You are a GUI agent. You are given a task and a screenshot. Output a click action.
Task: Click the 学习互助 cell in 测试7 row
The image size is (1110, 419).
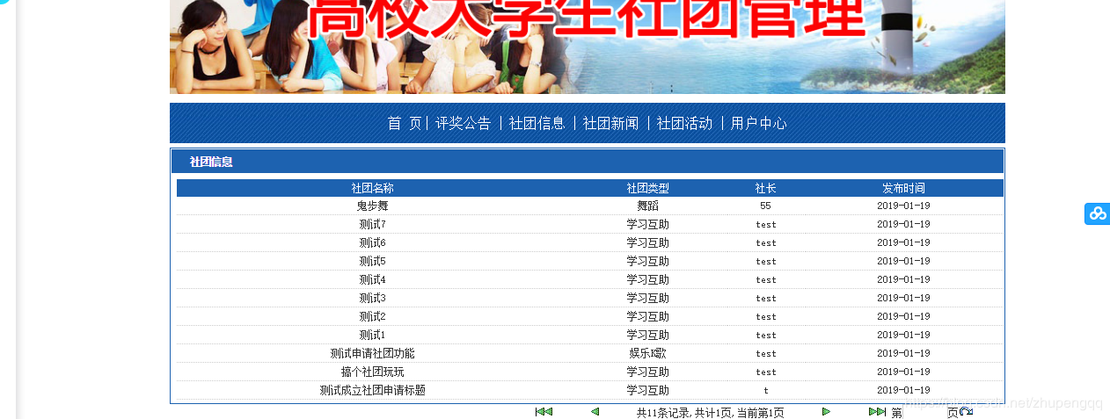[647, 224]
